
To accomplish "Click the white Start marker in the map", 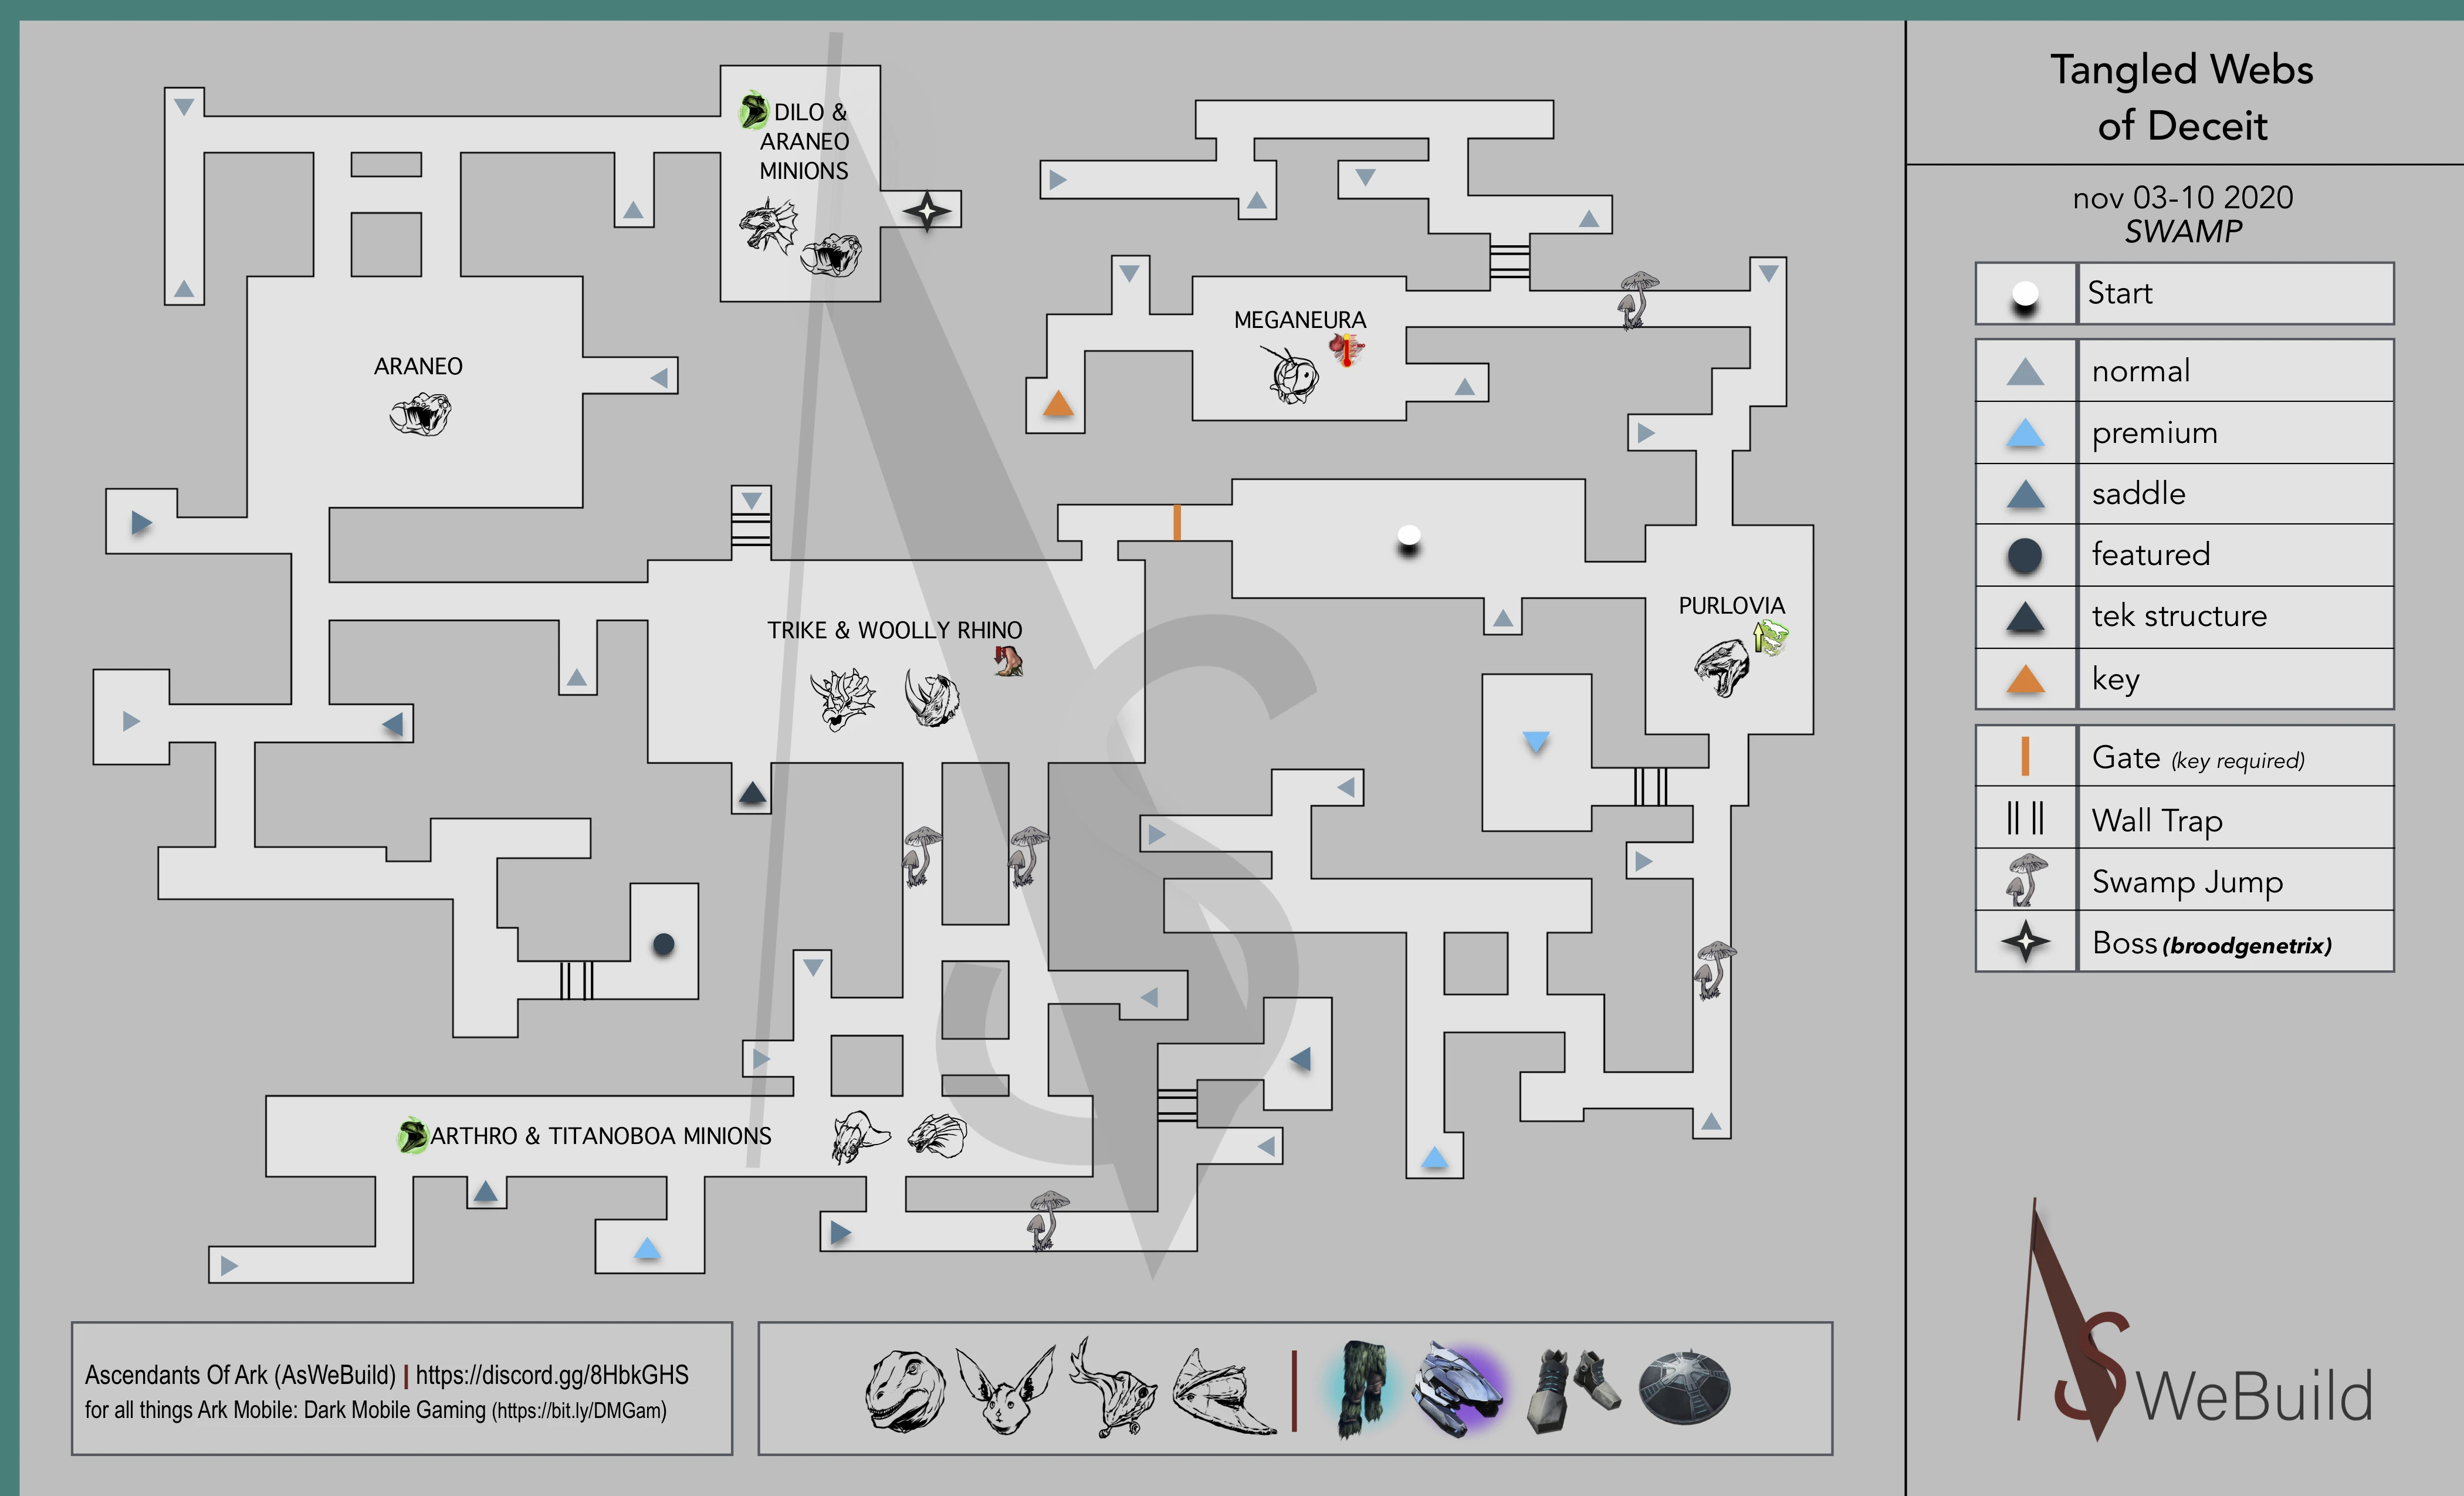I will 1409,535.
